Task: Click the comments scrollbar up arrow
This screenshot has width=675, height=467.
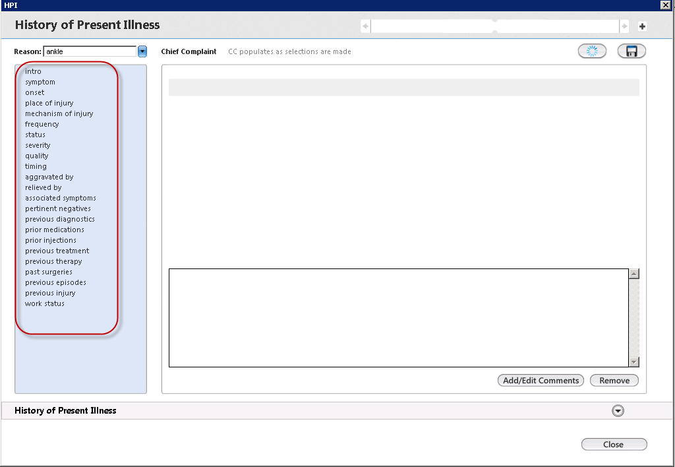Action: [633, 274]
